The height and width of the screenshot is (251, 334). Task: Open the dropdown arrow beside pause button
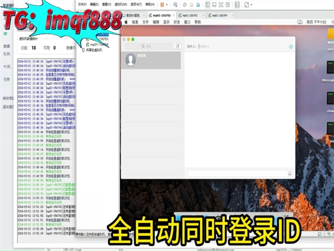(168, 4)
